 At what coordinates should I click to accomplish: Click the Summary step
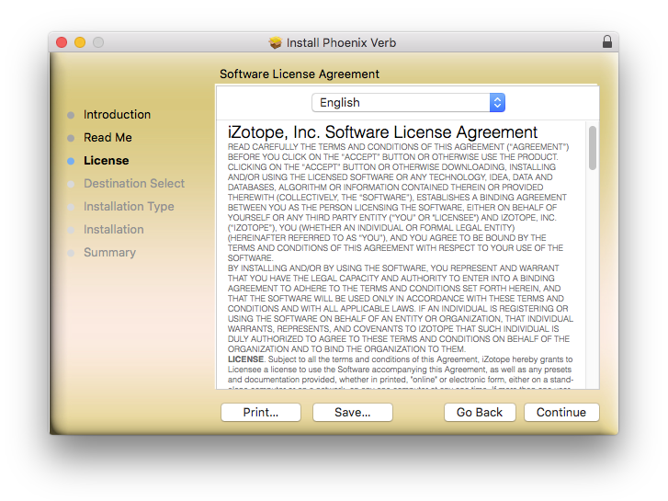[109, 253]
